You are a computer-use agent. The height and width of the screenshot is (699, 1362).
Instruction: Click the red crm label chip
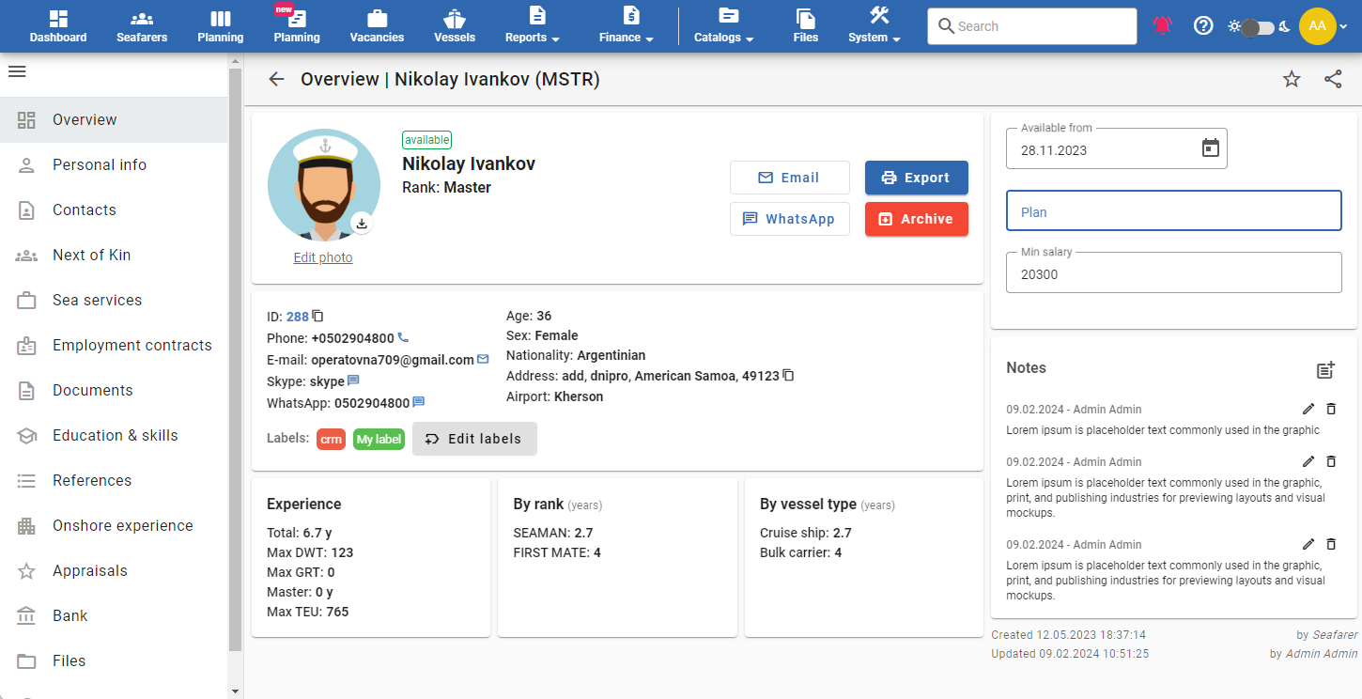tap(331, 439)
